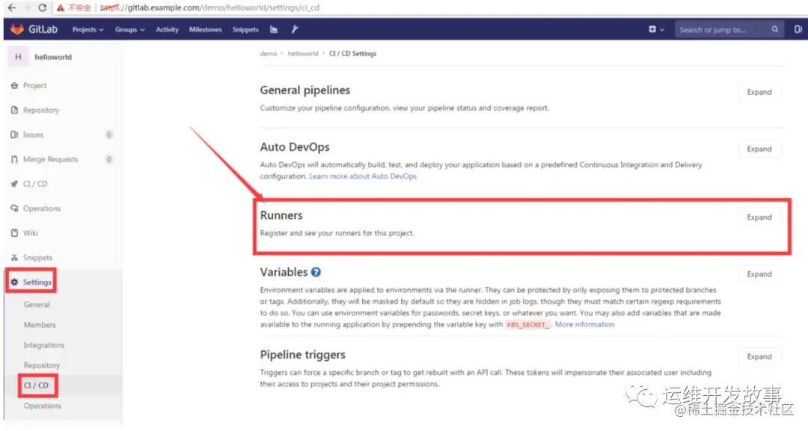Screen dimensions: 808x431
Task: Open Operations in the main sidebar
Action: [42, 208]
